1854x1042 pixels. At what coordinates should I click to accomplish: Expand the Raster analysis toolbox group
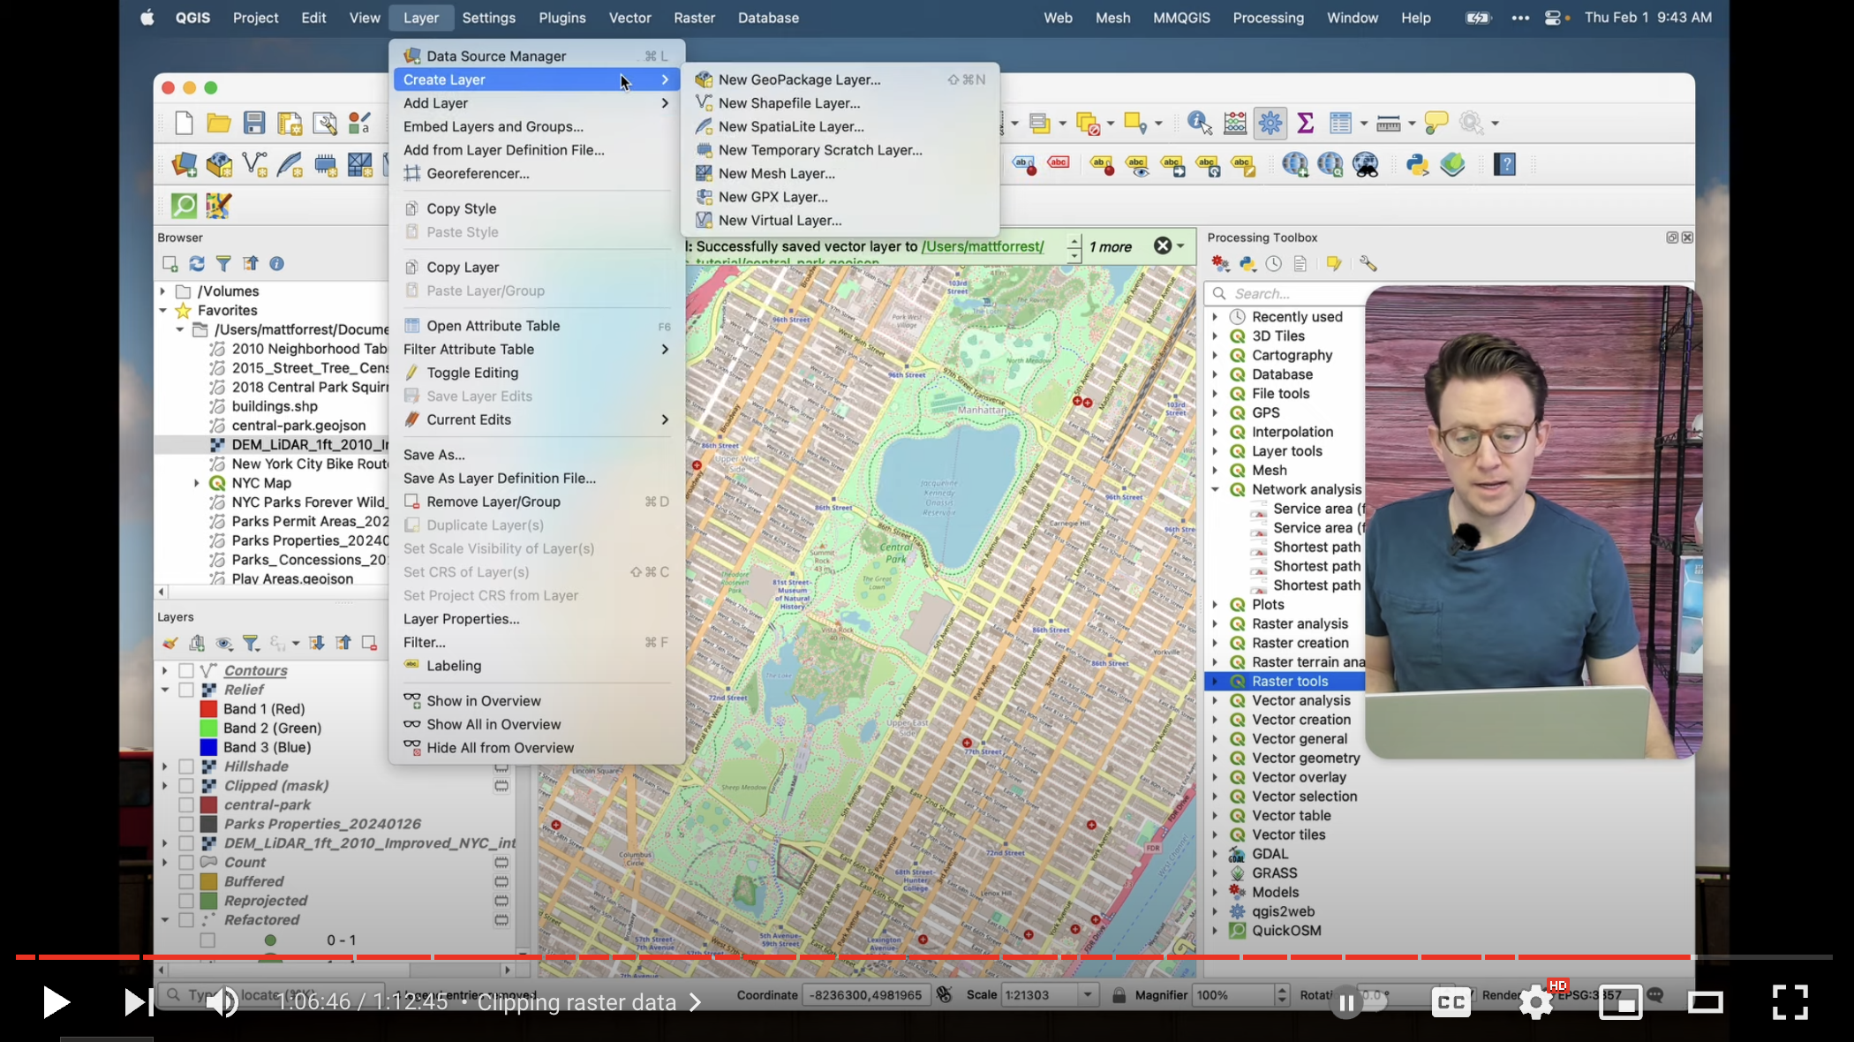tap(1216, 624)
